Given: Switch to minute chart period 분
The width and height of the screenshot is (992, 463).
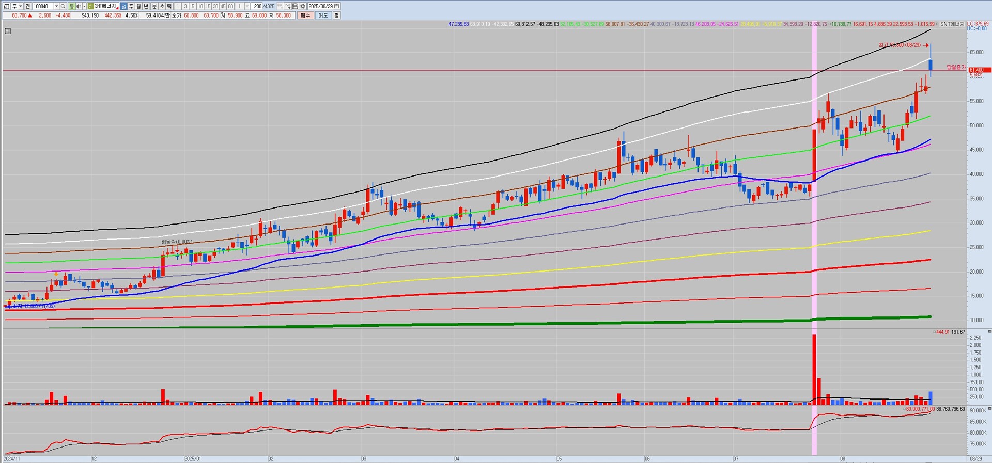Looking at the screenshot, I should coord(154,6).
